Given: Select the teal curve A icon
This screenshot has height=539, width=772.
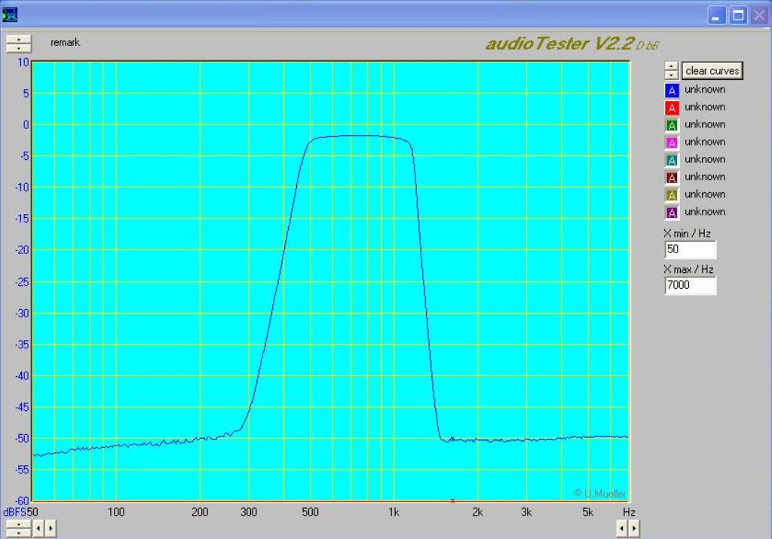Looking at the screenshot, I should 672,160.
